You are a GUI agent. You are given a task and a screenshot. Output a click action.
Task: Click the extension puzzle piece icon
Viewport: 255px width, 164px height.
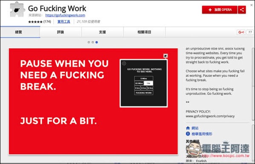pos(17,9)
